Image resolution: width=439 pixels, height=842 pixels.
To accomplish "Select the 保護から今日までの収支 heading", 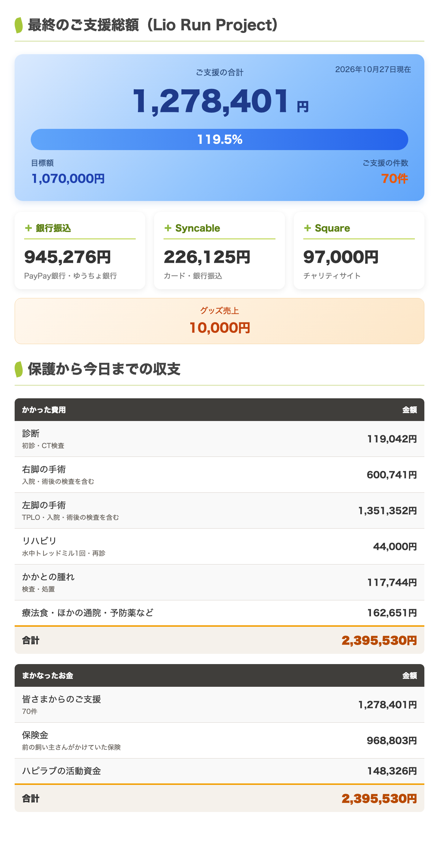I will coord(104,369).
